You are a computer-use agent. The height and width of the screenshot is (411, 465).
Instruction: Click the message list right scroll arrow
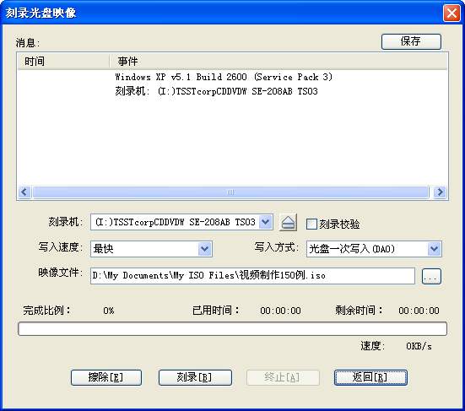[x=441, y=192]
